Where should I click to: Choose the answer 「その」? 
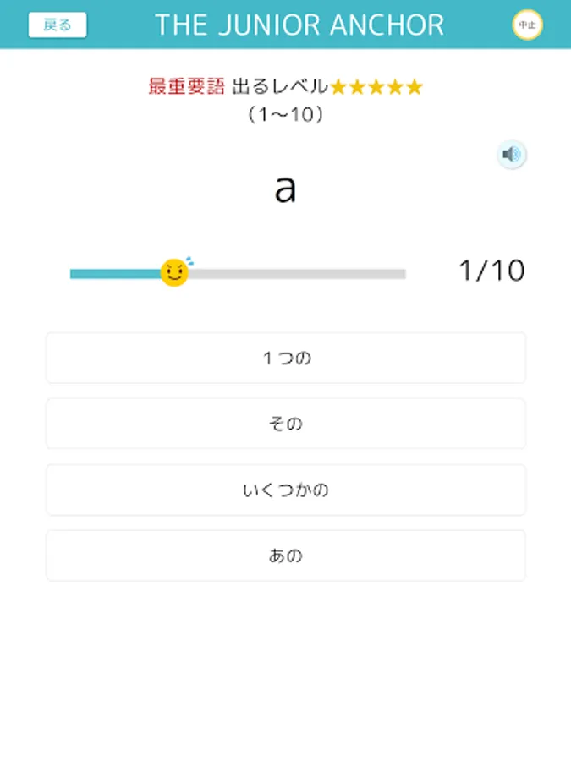click(286, 424)
